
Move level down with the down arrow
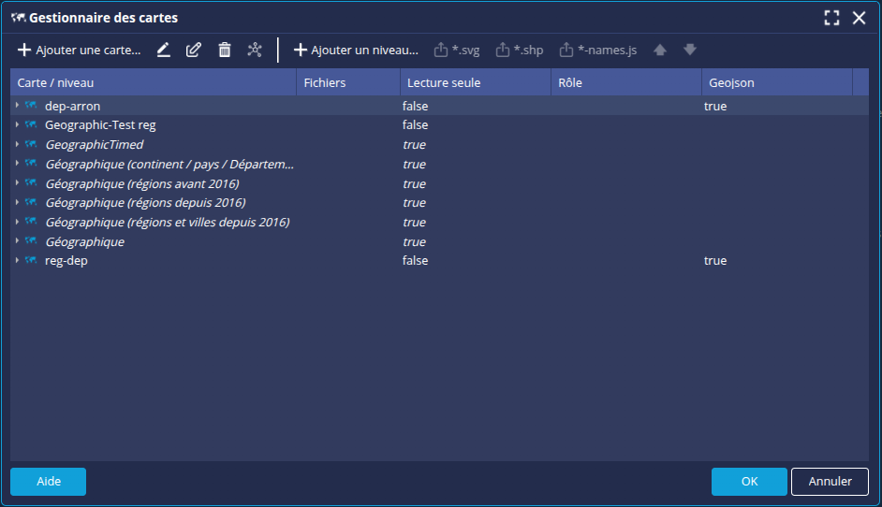click(x=690, y=50)
